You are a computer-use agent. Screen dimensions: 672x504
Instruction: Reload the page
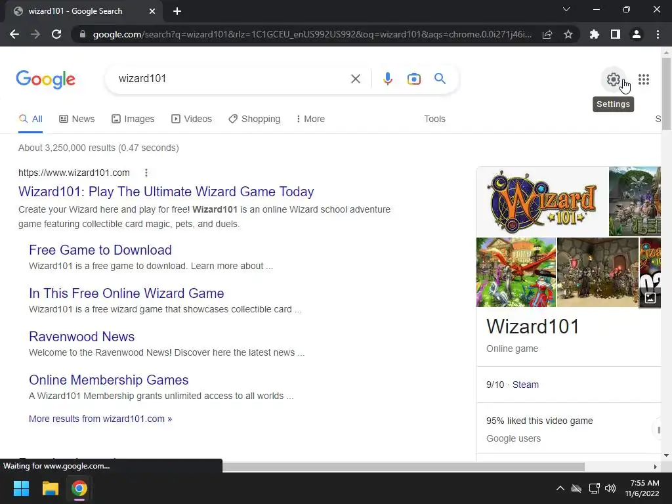coord(56,34)
